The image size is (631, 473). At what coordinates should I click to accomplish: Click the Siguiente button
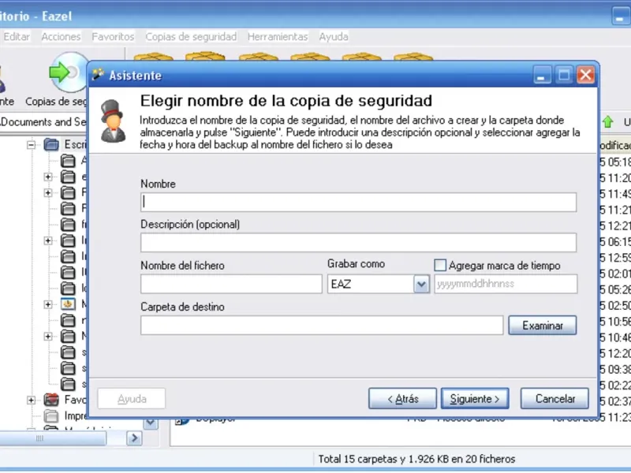(475, 399)
